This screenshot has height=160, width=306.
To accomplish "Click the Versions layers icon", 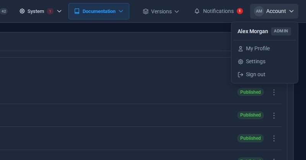I will [x=146, y=11].
